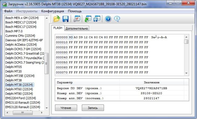
Task: Select Delphi DCM3.7 SsangYong entry
Action: point(25,63)
